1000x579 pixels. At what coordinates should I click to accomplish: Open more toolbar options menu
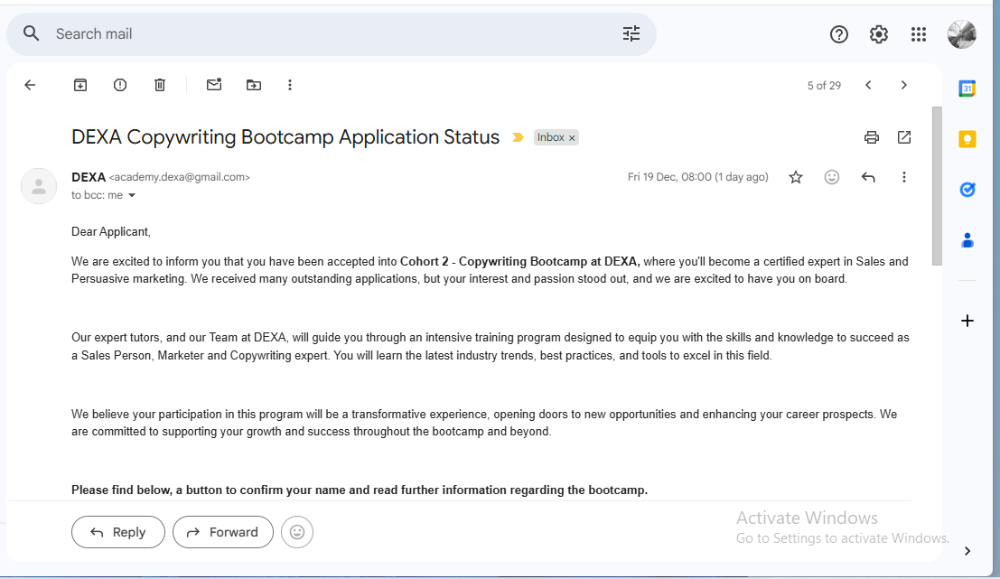click(290, 85)
